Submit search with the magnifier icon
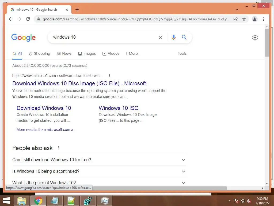 (x=184, y=37)
